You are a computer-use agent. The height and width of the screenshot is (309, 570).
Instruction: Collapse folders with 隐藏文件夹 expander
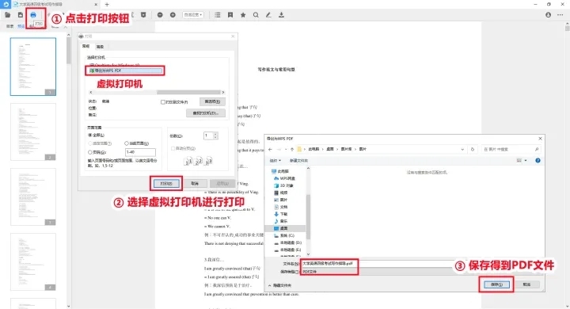click(279, 285)
